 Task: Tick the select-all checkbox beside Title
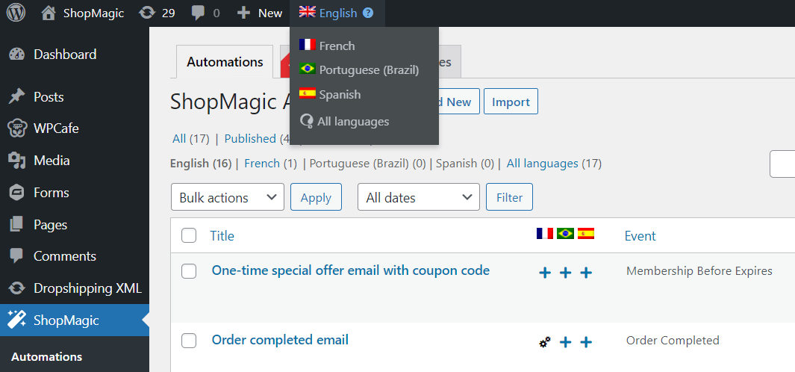[189, 235]
